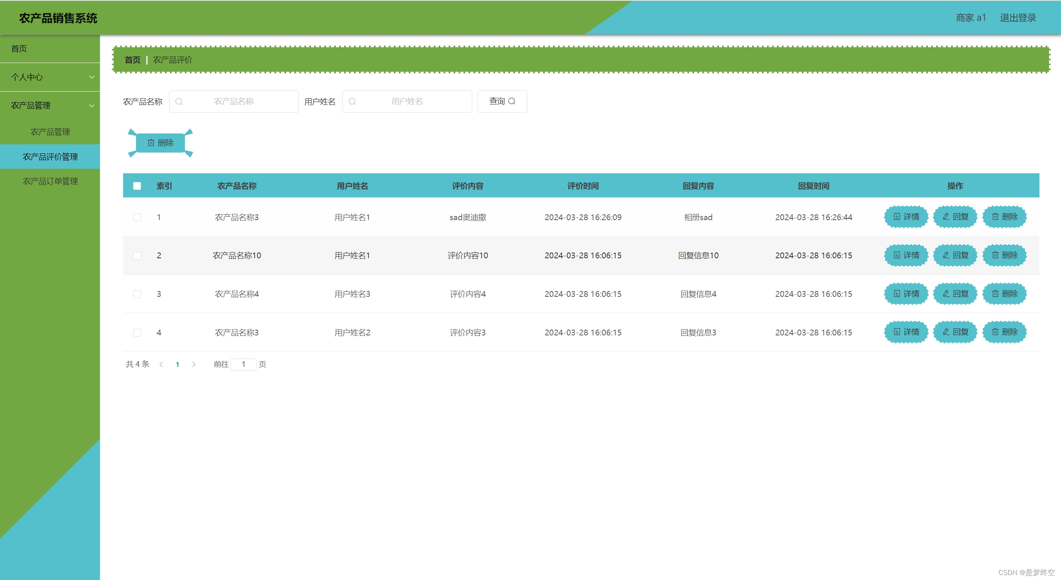Click cell 回复信息3

coord(698,332)
